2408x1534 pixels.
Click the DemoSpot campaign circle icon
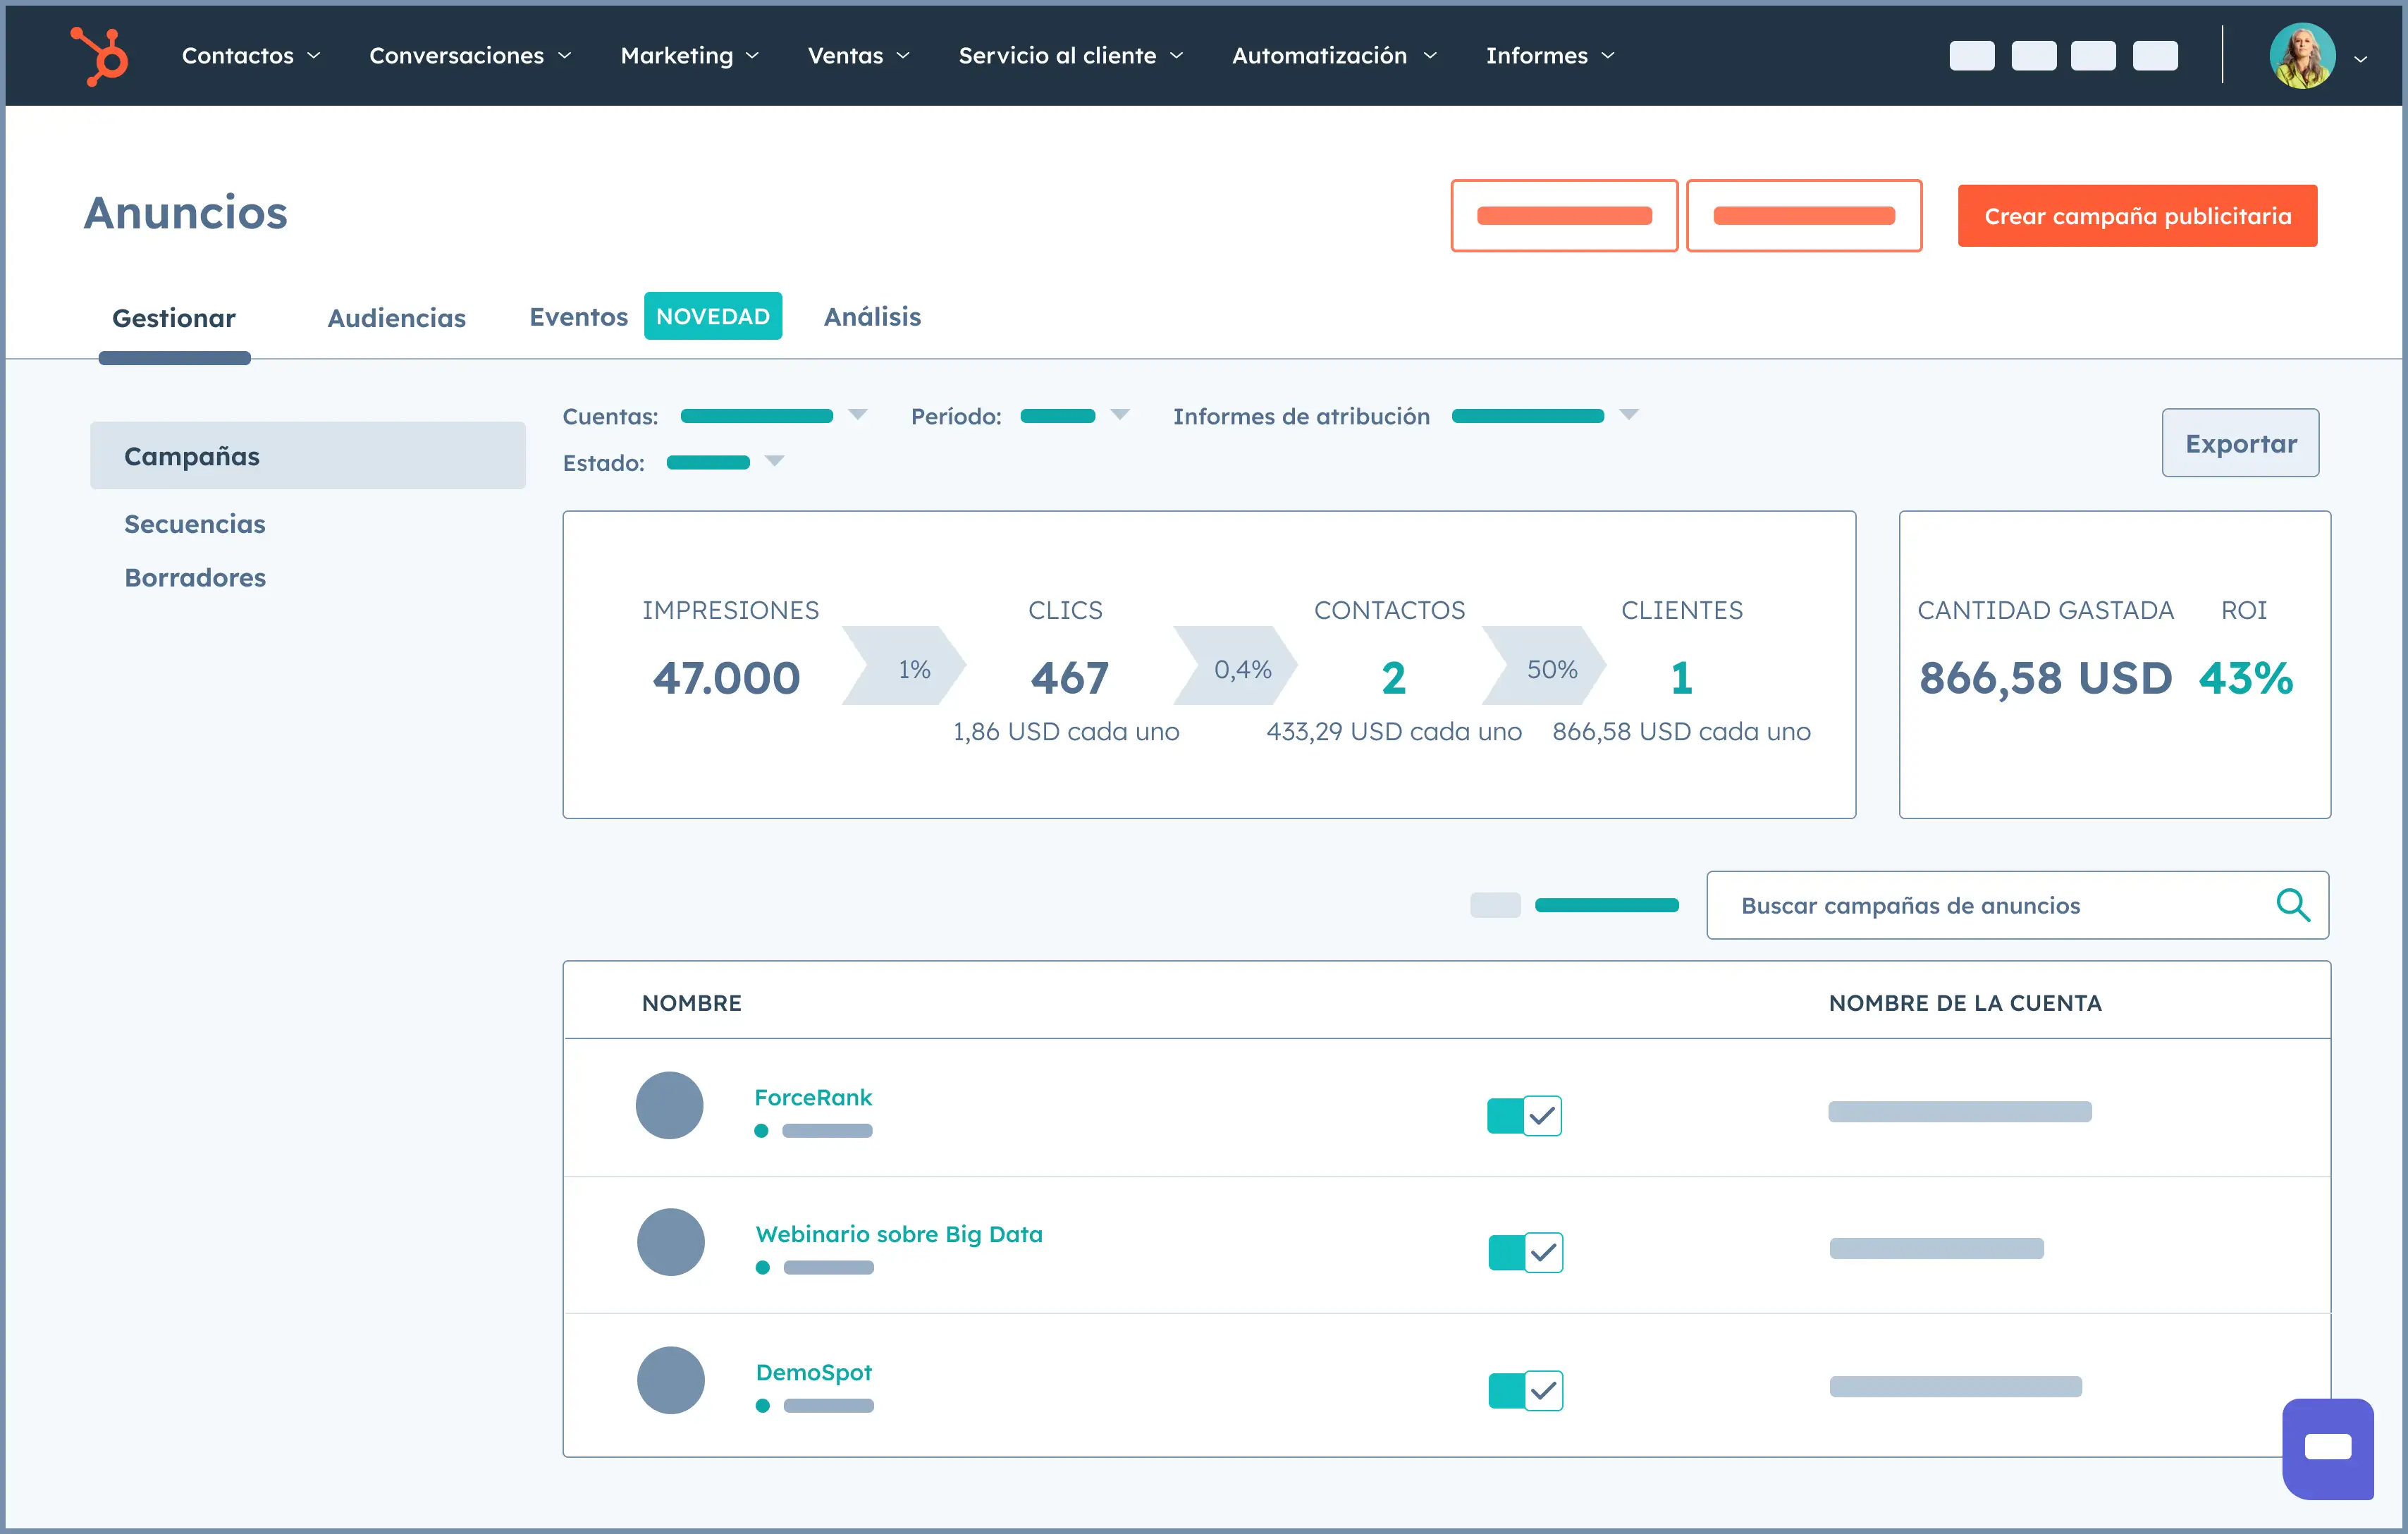[x=670, y=1380]
